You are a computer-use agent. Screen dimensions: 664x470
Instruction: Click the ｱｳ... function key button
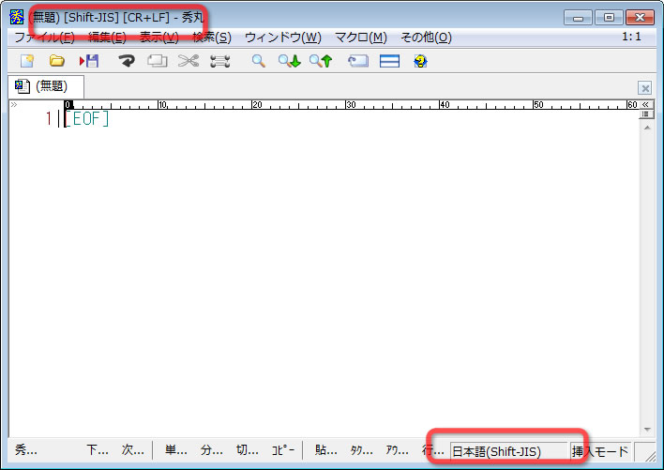tap(397, 449)
